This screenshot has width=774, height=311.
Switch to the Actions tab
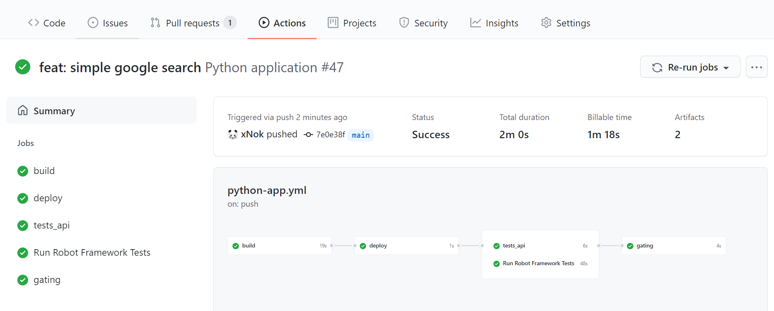click(x=282, y=23)
